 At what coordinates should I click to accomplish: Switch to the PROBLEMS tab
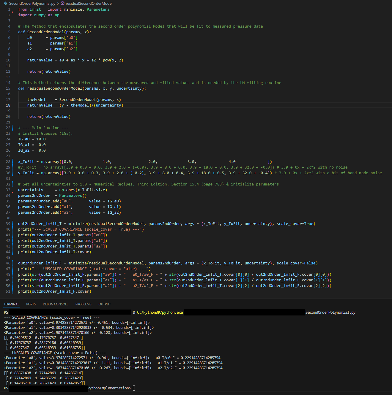tap(83, 304)
